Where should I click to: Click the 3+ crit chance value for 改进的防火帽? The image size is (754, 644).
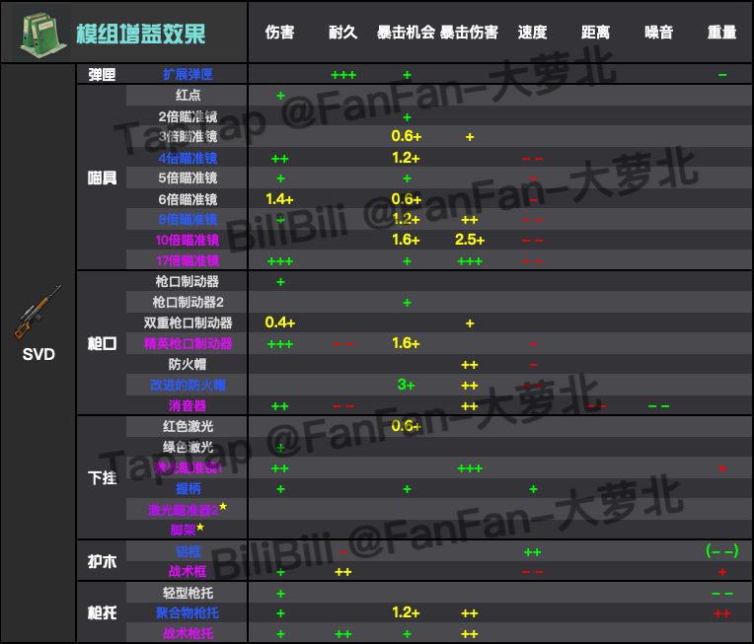[407, 385]
